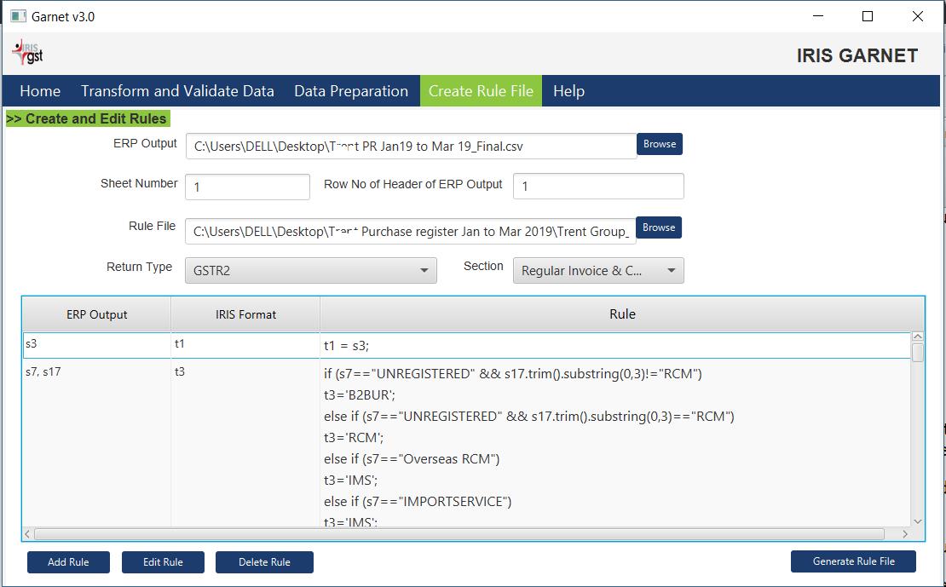Click the ERP Output column header
Screen dimensions: 946x587
coord(96,314)
